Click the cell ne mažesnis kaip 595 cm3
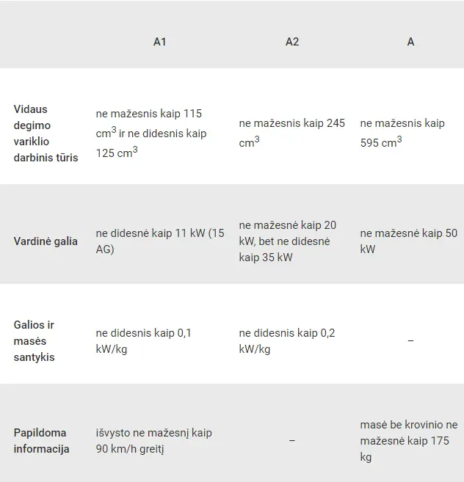464x482 pixels. pos(402,133)
